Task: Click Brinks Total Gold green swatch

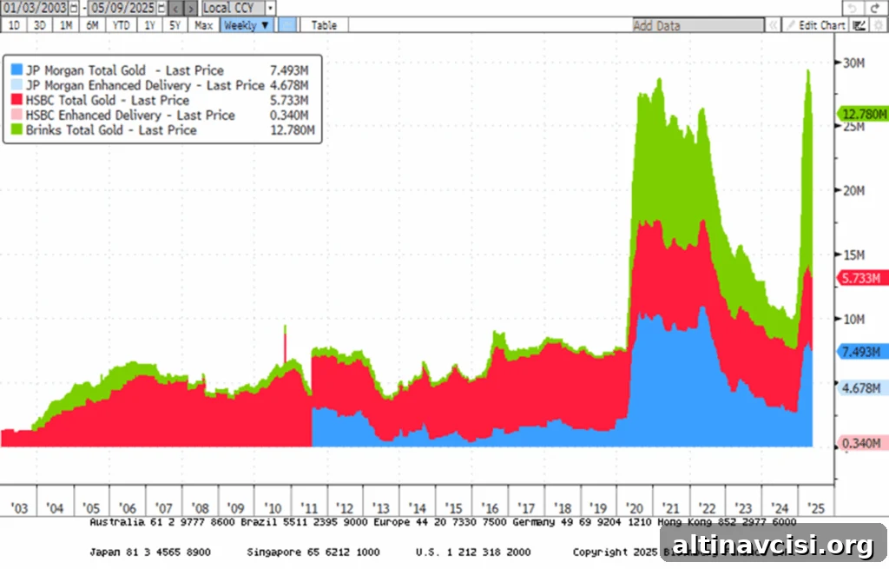Action: click(16, 129)
